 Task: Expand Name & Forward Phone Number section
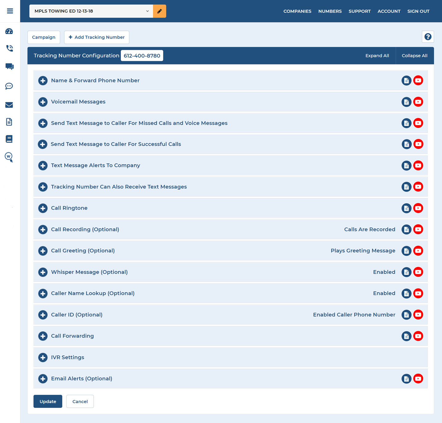(x=43, y=81)
